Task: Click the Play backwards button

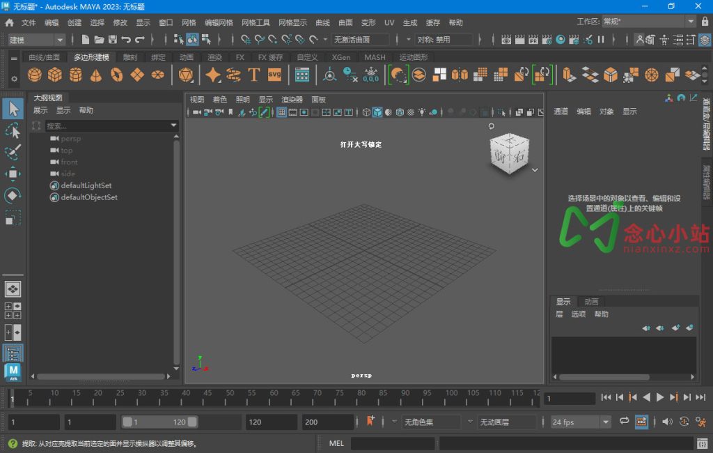Action: (647, 397)
